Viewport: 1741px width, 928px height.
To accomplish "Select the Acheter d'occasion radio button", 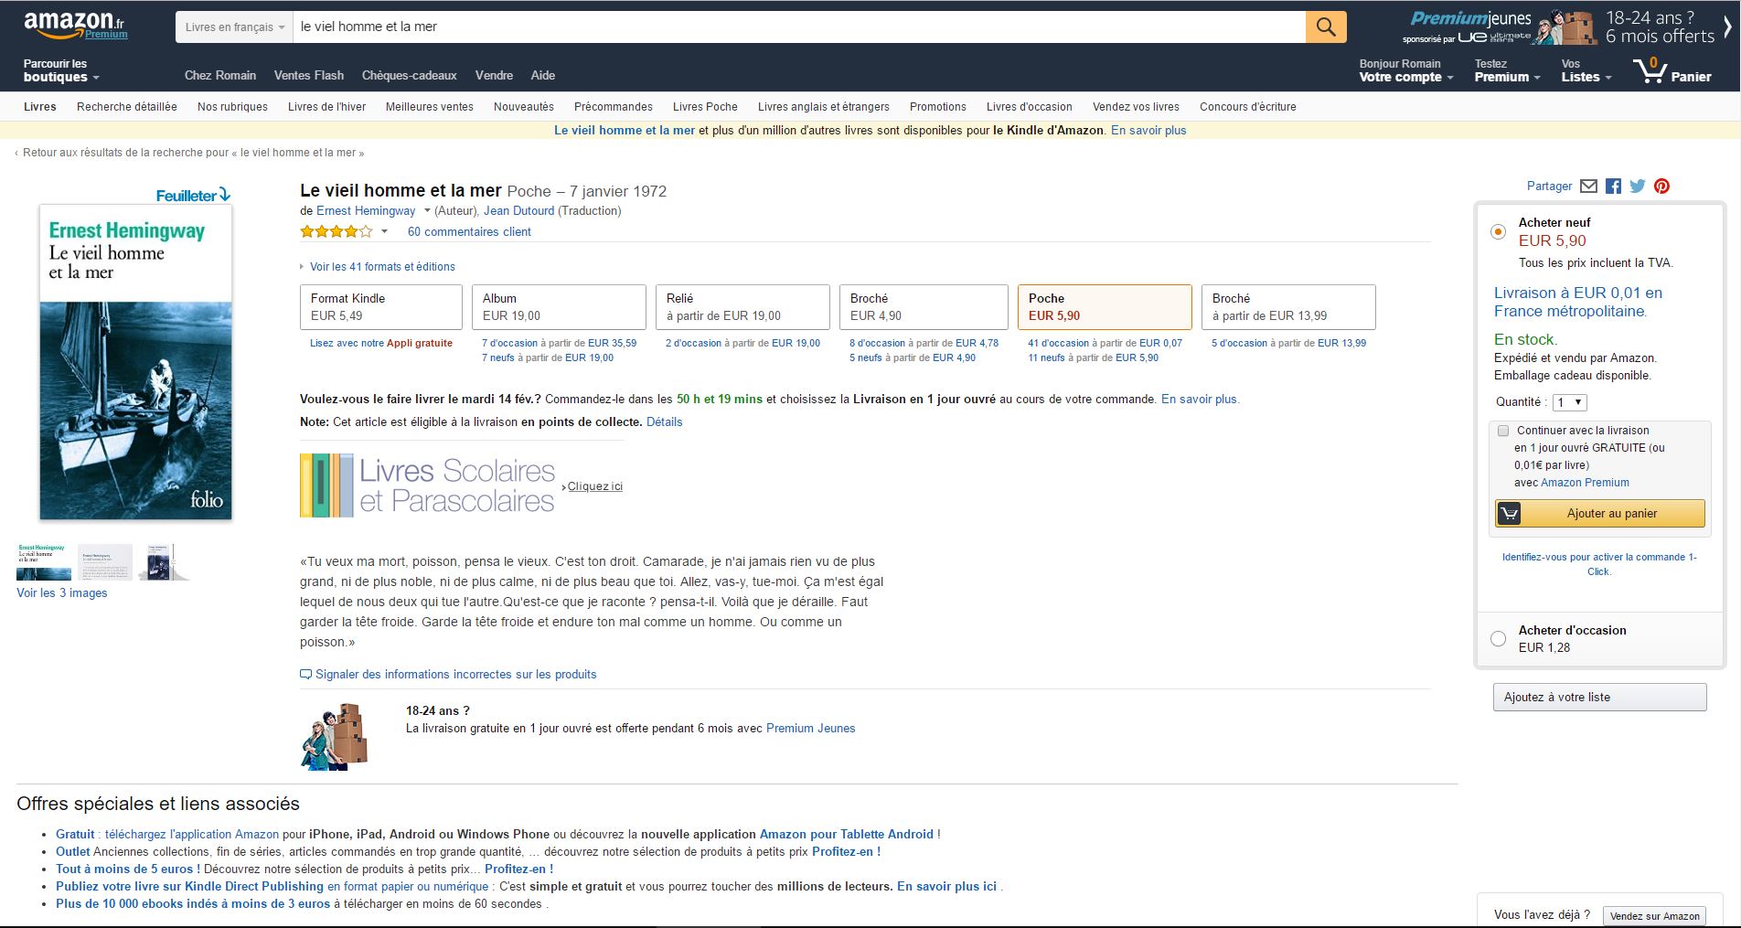I will [x=1498, y=639].
